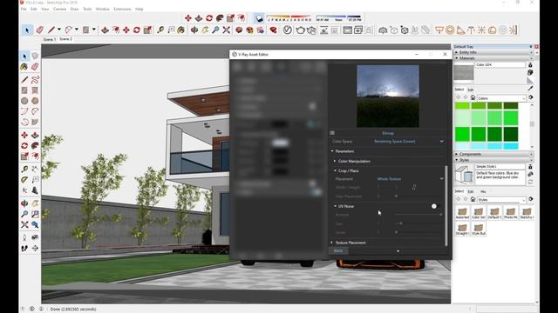Select the arrow Select tool in top toolbar

pyautogui.click(x=27, y=30)
